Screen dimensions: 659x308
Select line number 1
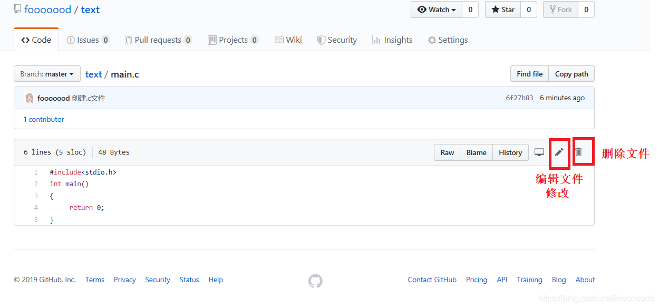click(x=36, y=172)
